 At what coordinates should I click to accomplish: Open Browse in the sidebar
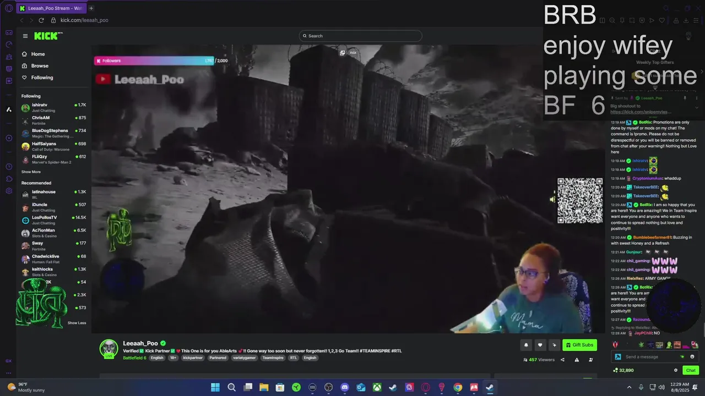pyautogui.click(x=35, y=65)
